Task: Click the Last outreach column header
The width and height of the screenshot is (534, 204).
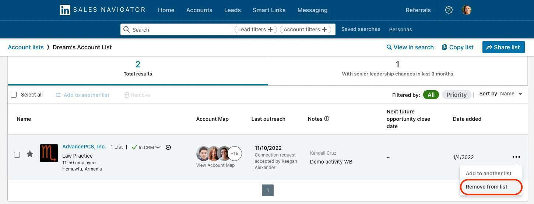Action: (x=268, y=119)
